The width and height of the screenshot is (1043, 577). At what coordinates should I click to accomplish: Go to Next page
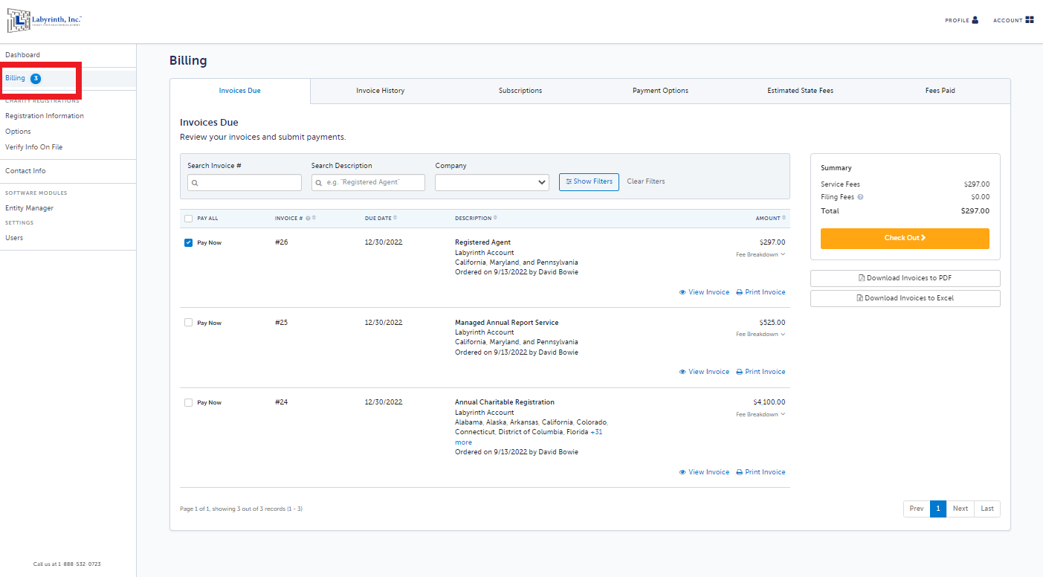click(960, 509)
